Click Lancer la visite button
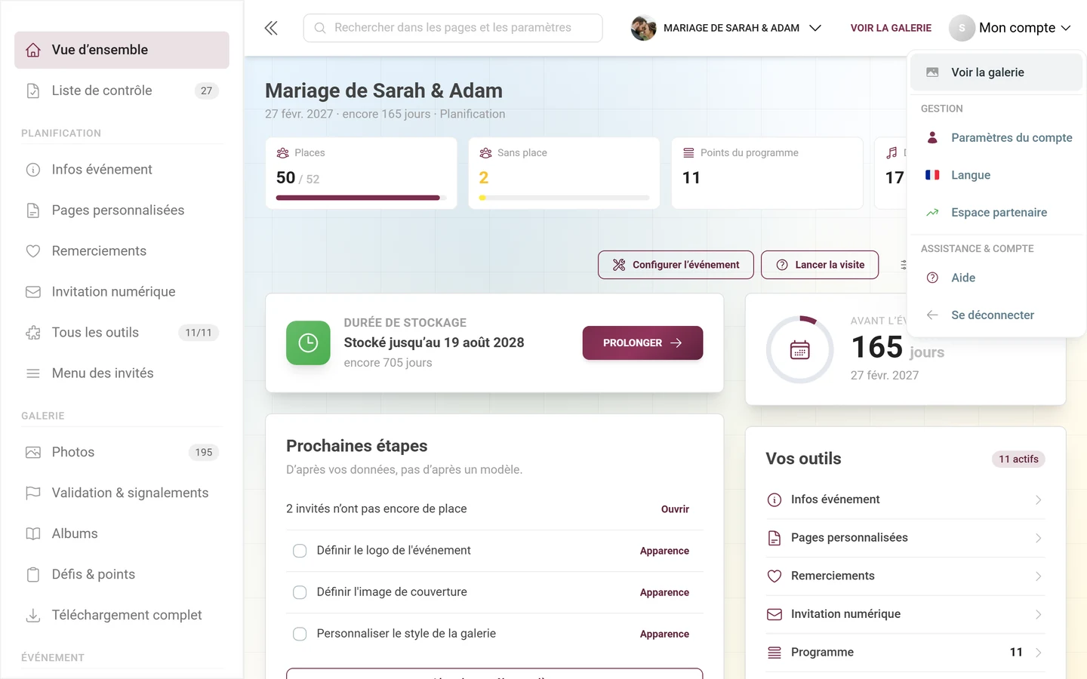Viewport: 1087px width, 679px height. coord(820,265)
